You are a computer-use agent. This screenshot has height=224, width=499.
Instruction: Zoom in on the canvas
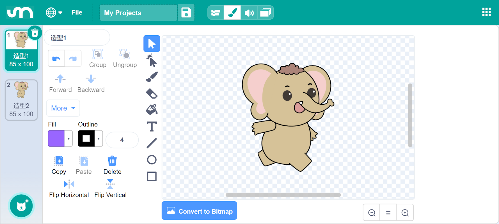coord(405,213)
